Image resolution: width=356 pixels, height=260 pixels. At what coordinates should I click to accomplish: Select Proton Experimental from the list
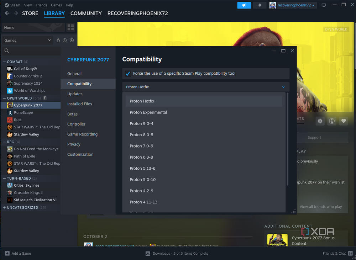tap(204, 112)
